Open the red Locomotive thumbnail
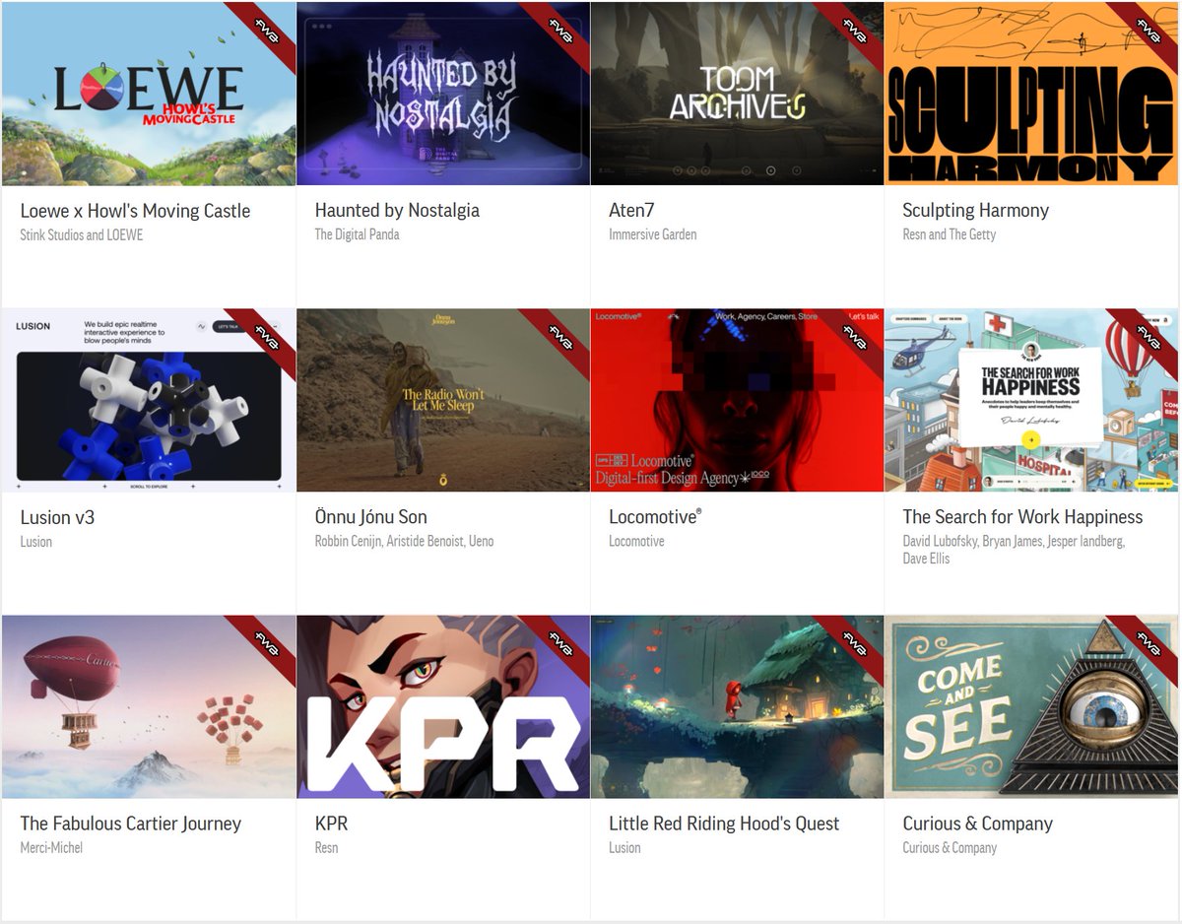Image resolution: width=1182 pixels, height=924 pixels. click(737, 400)
